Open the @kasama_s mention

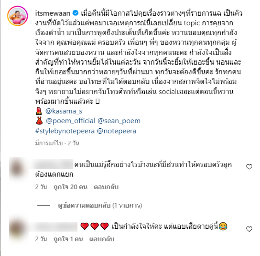coord(64,111)
